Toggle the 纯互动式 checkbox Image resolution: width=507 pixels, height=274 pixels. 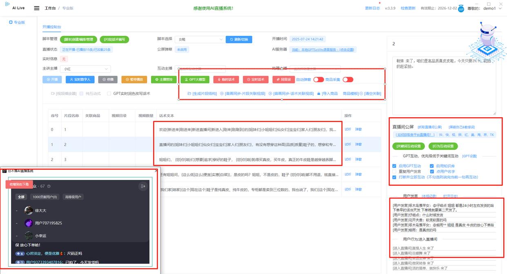click(x=82, y=93)
